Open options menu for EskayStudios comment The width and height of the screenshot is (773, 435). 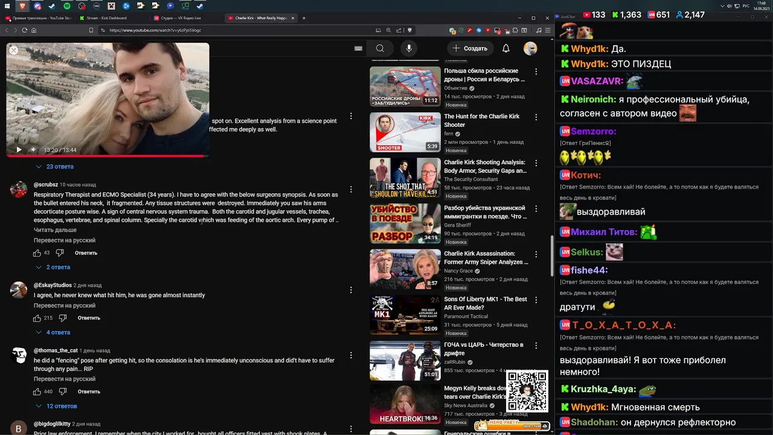click(351, 290)
